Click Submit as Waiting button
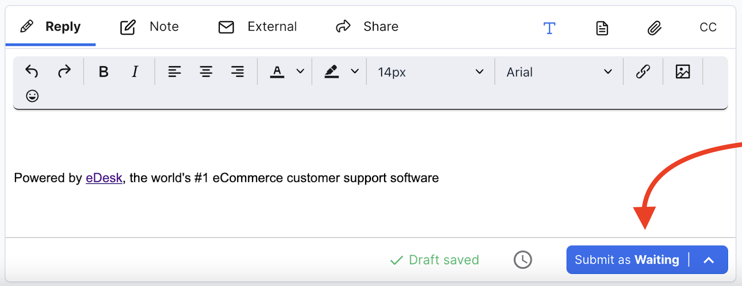This screenshot has width=742, height=286. click(627, 260)
